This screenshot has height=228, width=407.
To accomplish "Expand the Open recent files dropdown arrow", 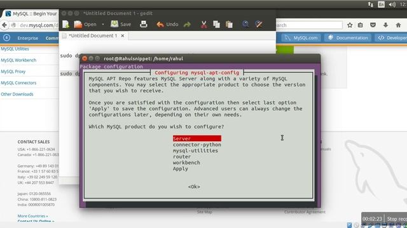I will point(103,24).
